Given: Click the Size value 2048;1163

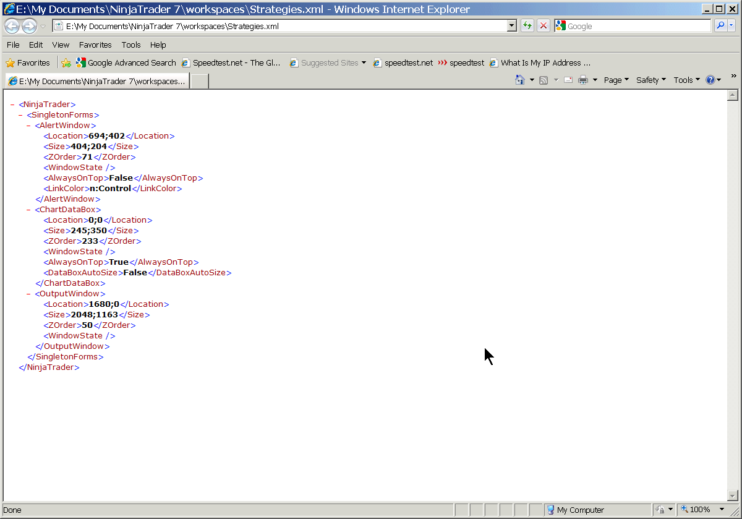Looking at the screenshot, I should coord(95,315).
